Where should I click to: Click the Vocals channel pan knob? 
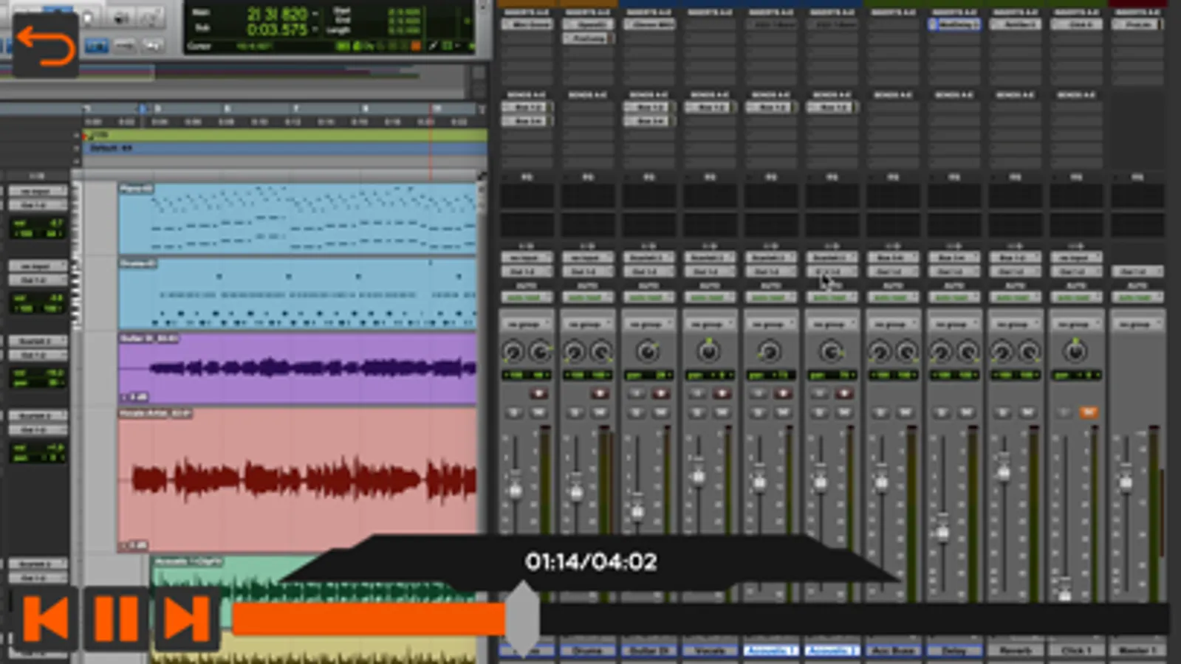(x=708, y=352)
